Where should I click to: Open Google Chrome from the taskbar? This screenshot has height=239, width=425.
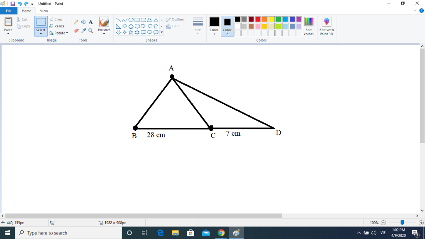pyautogui.click(x=221, y=233)
